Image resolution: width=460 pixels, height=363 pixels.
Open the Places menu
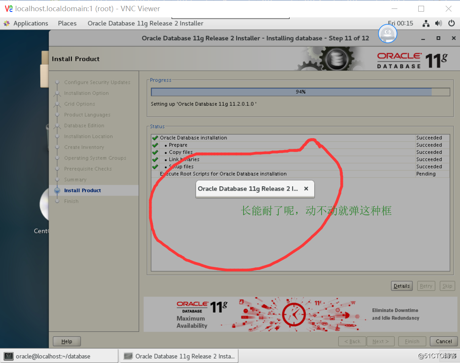pos(67,24)
